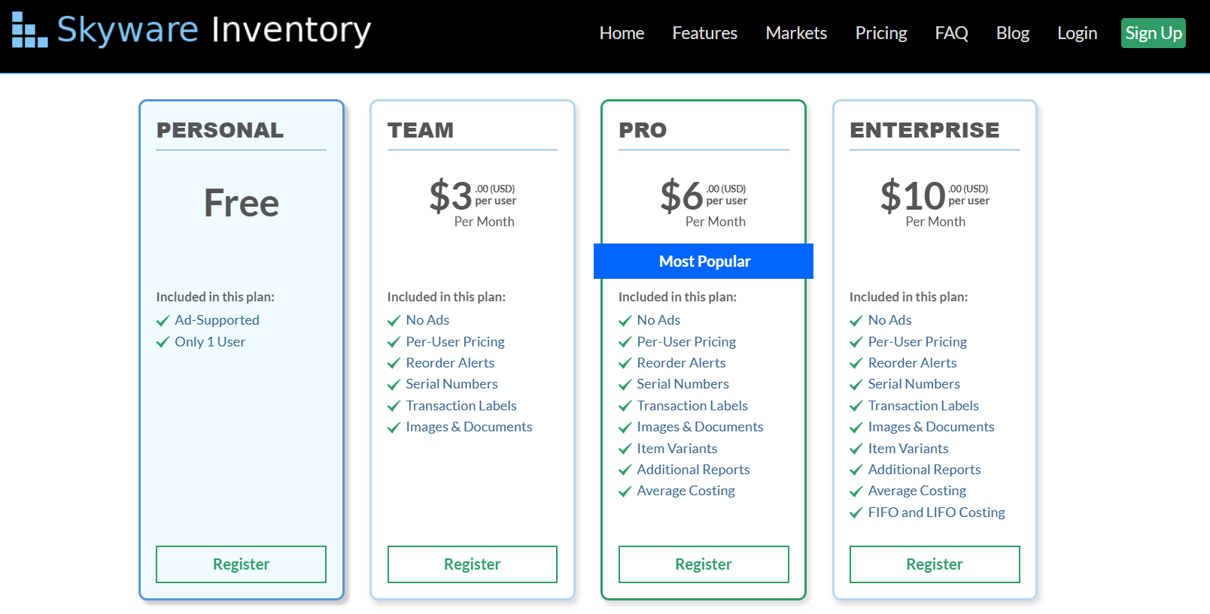Click Per Month under Team price

[484, 222]
